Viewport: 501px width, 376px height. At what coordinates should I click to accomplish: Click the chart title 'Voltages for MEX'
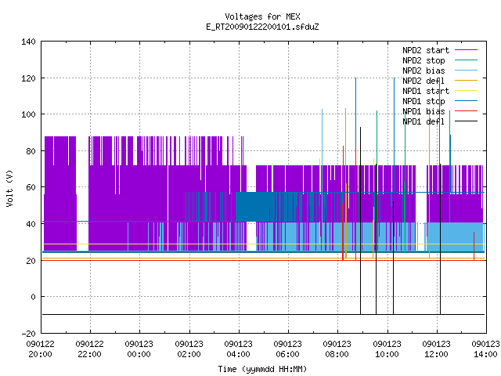262,16
